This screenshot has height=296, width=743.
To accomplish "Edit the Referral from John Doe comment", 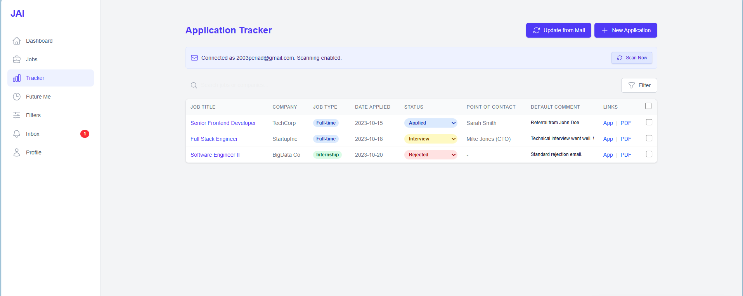I will click(x=562, y=123).
